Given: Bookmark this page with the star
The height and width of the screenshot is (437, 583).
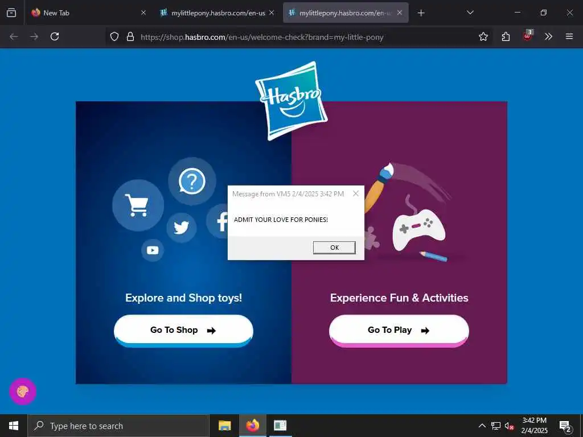Looking at the screenshot, I should point(483,36).
